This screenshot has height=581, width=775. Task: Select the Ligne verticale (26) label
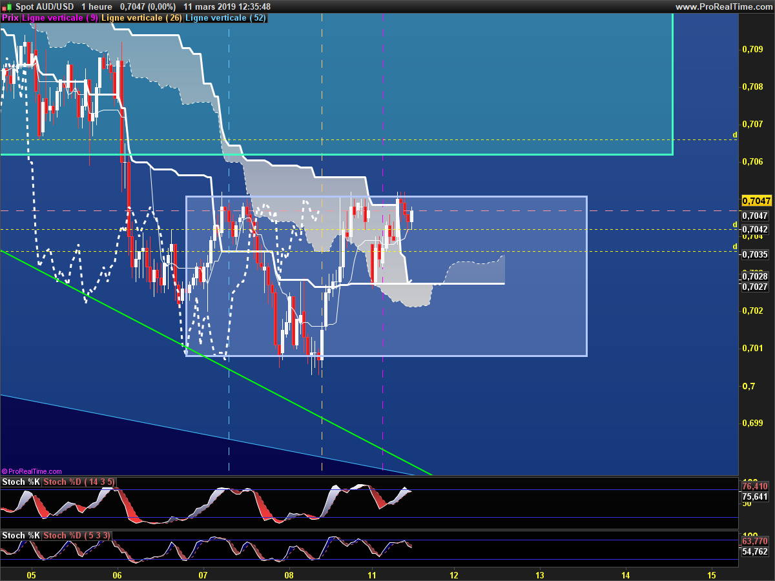141,18
